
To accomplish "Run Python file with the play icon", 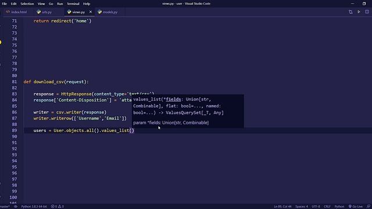I will tap(359, 12).
